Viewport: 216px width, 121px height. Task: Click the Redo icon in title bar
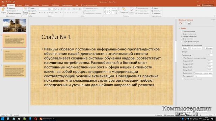(x=10, y=2)
